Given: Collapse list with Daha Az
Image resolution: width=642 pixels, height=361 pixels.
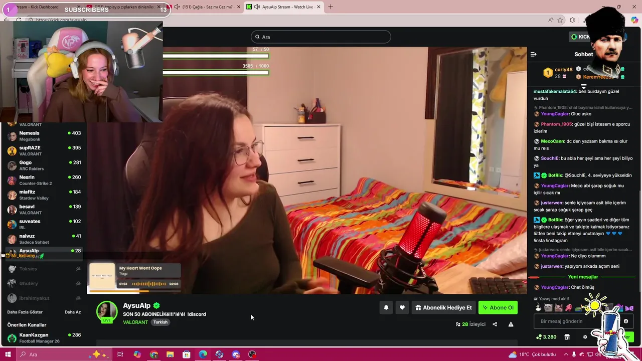Looking at the screenshot, I should [x=73, y=312].
